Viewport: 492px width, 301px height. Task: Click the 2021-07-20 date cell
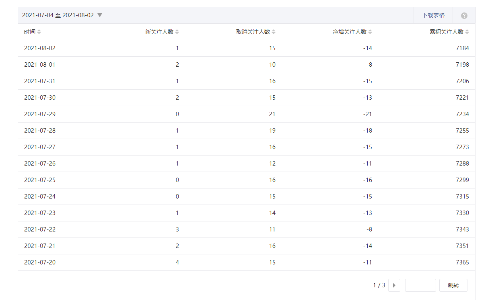[x=40, y=262]
